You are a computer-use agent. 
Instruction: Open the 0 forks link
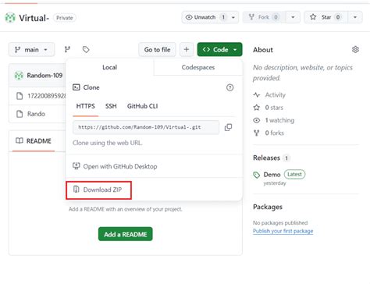click(x=275, y=133)
